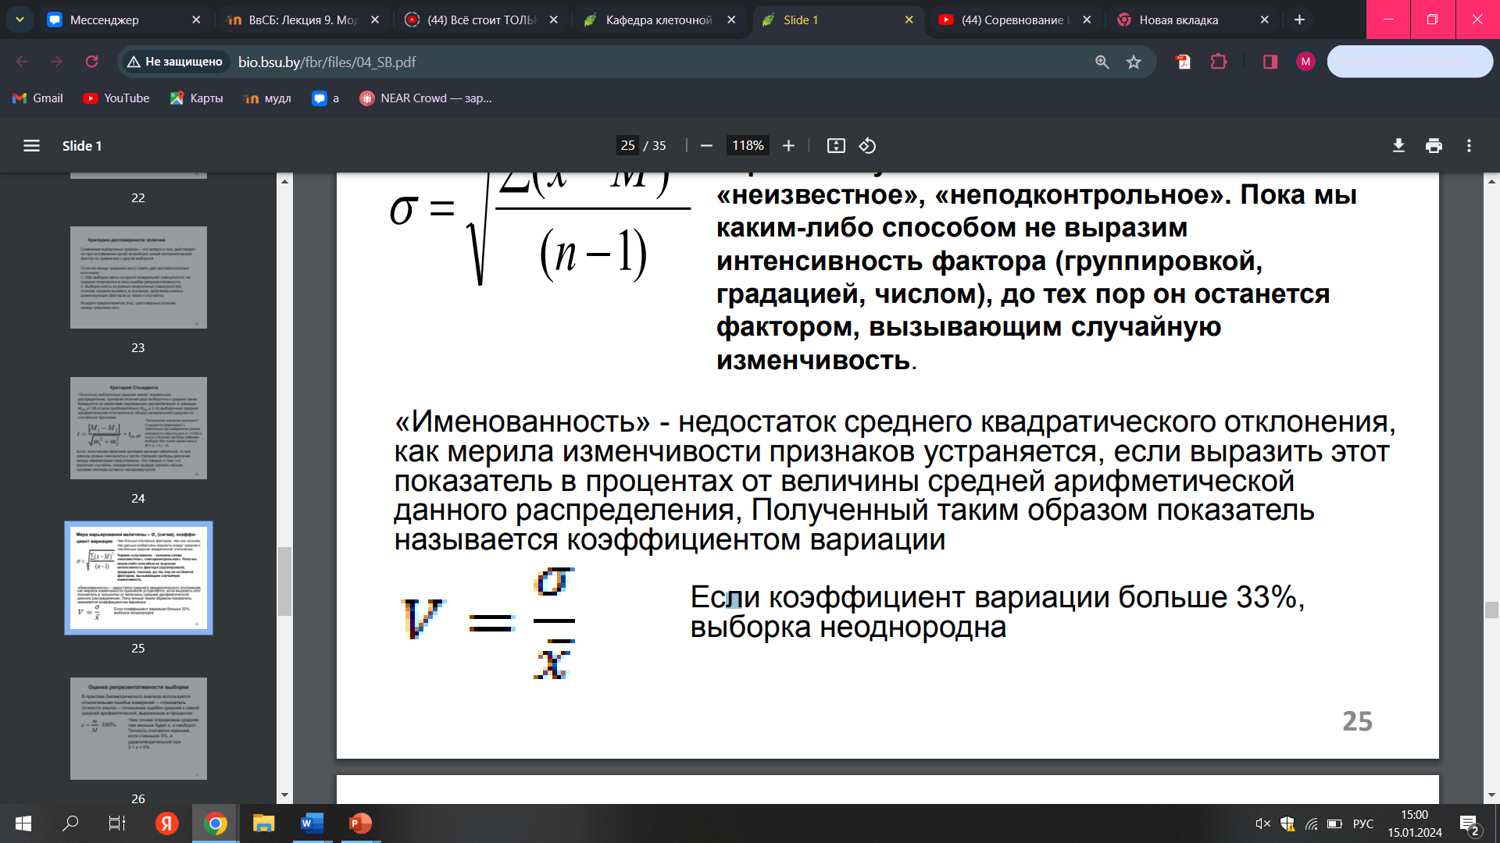Click the Chrome taskbar icon

coord(215,823)
